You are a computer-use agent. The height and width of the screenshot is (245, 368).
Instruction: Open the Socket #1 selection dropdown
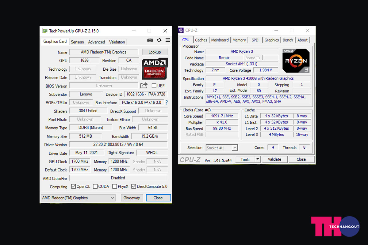222,148
